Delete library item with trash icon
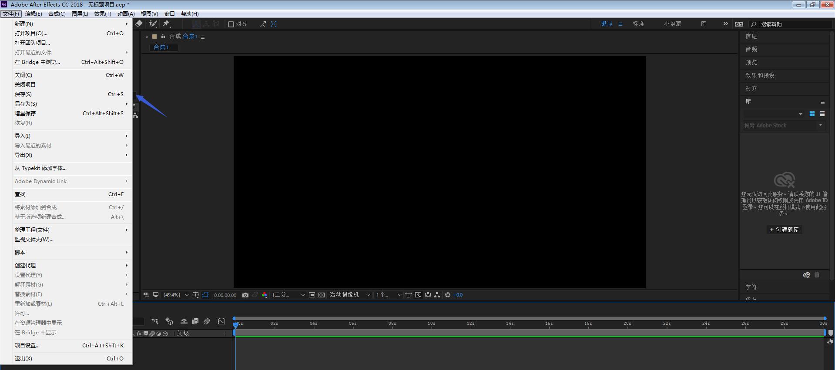The width and height of the screenshot is (835, 370). pos(817,275)
